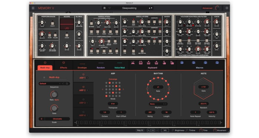Open the Envelope tab
The height and width of the screenshot is (138, 259).
[x=82, y=68]
